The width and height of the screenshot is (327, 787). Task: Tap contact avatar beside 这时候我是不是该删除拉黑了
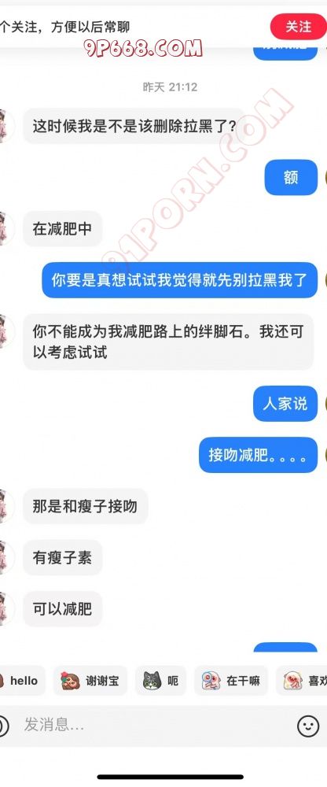click(x=6, y=125)
